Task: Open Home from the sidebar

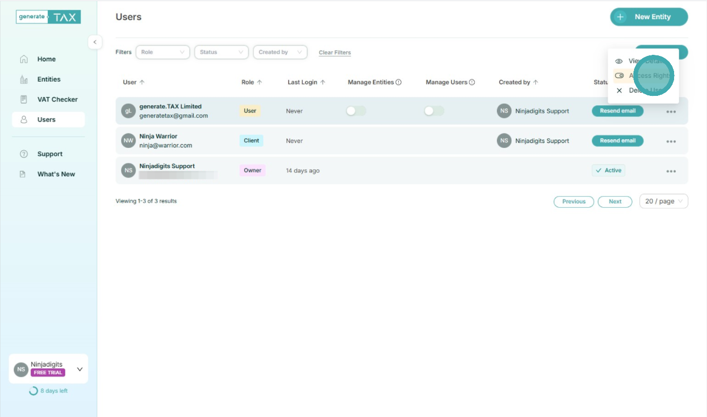Action: [x=46, y=59]
